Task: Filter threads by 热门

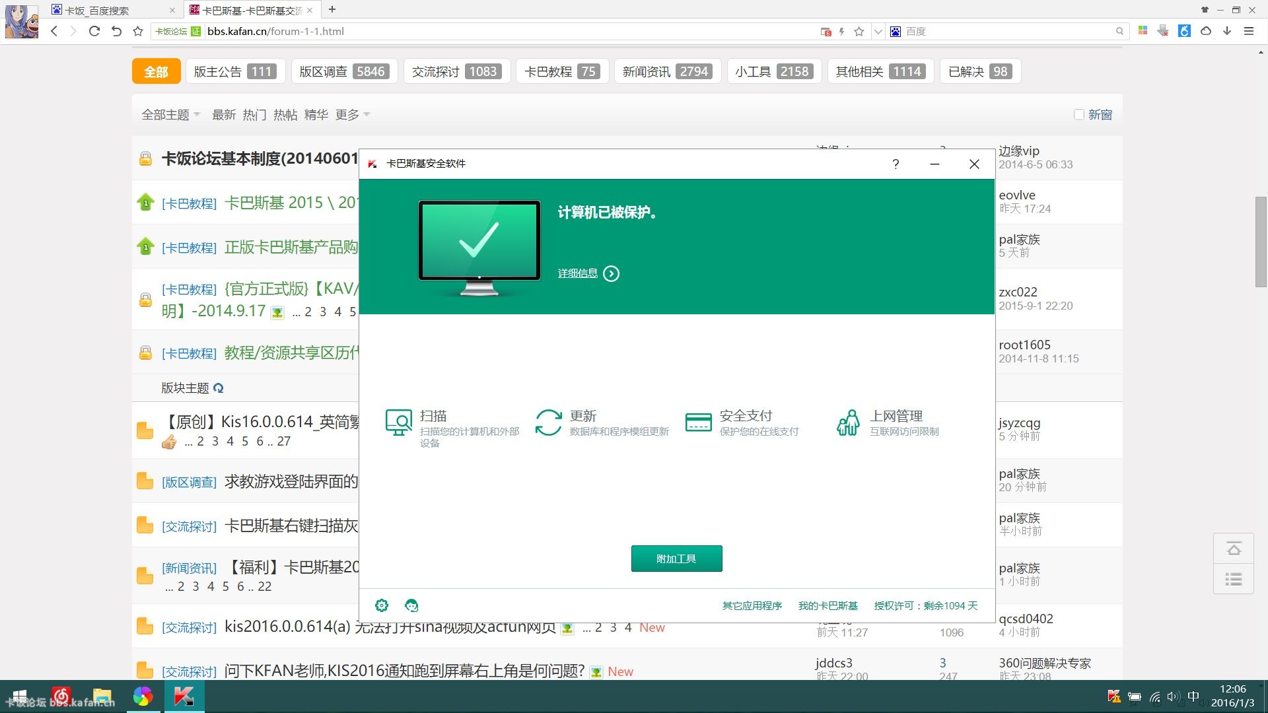Action: [254, 114]
